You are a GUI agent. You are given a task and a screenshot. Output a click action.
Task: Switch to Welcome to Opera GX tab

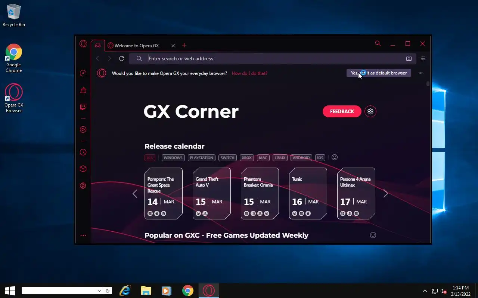pos(137,45)
